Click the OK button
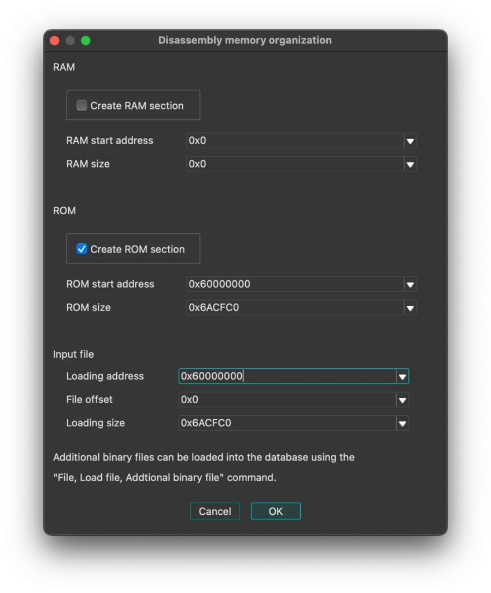The height and width of the screenshot is (593, 491). tap(276, 511)
